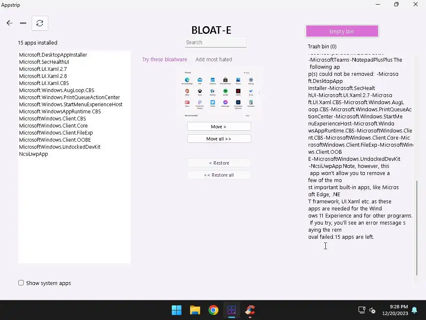Viewport: 426px width, 320px height.
Task: Open the notifications bell icon
Action: (x=415, y=310)
